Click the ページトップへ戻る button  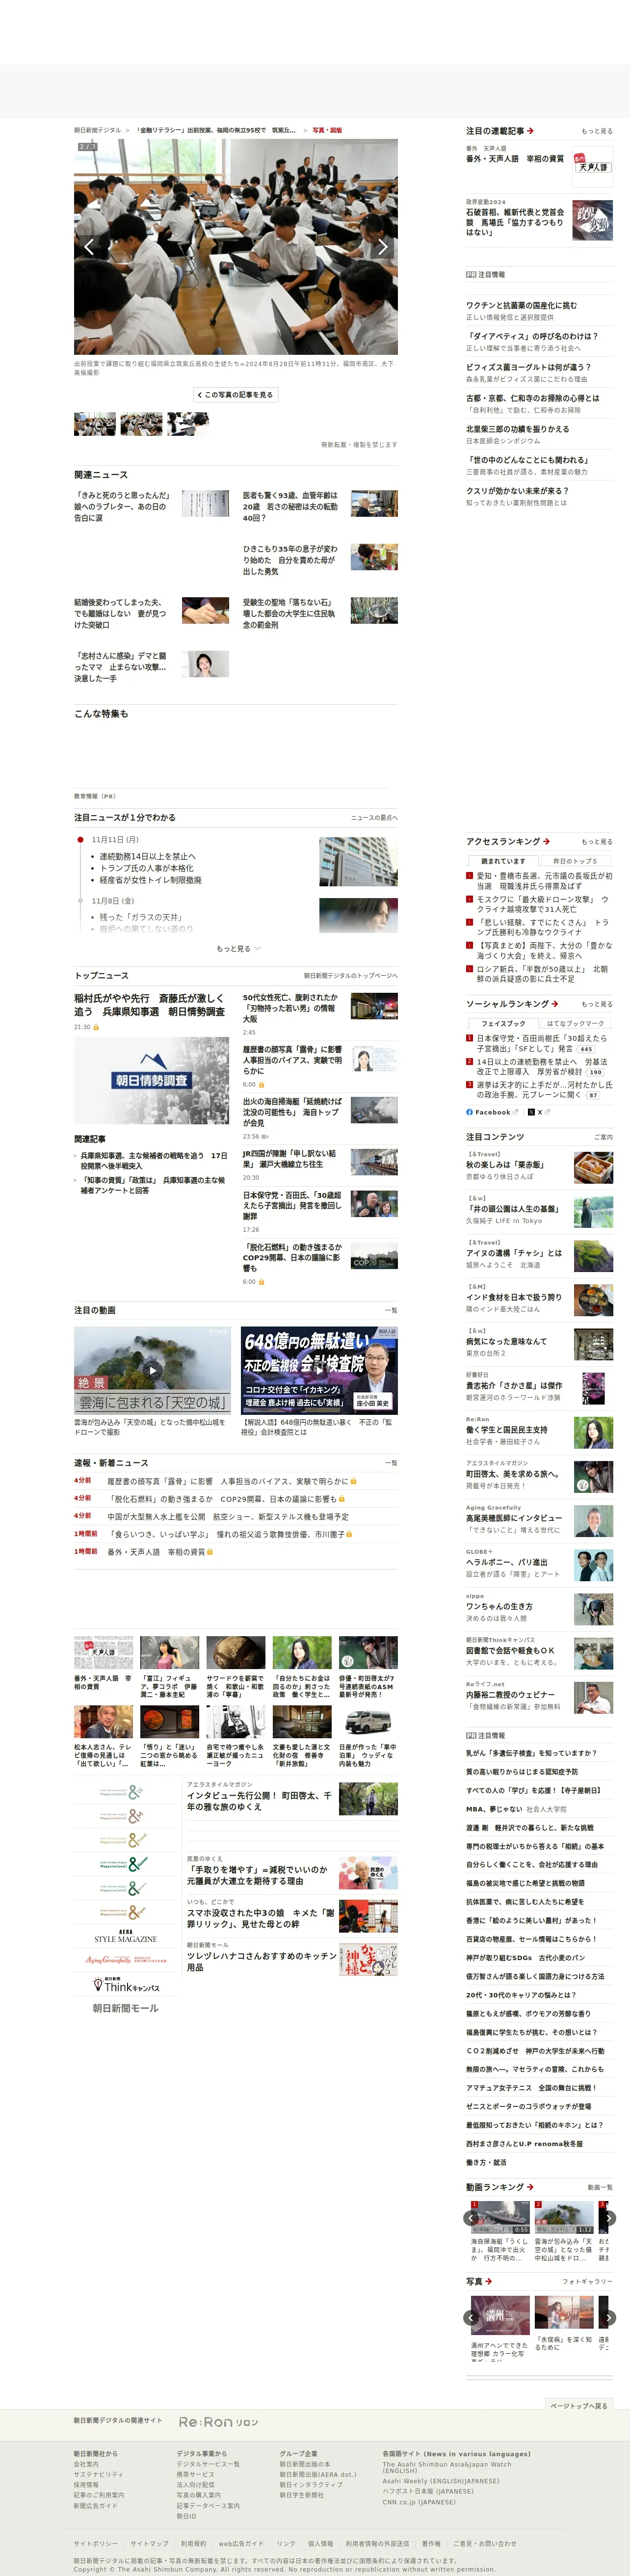579,2405
